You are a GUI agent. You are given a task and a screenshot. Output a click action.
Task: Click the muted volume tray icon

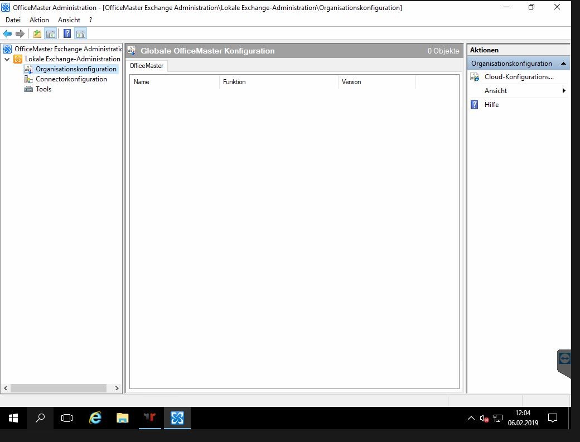click(x=484, y=419)
